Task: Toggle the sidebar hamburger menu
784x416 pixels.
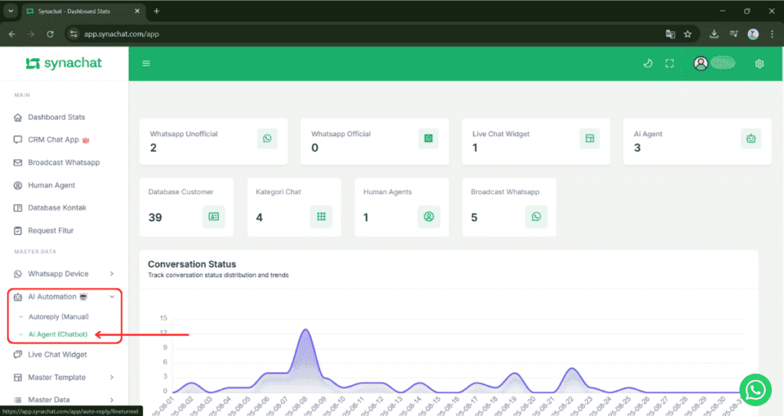Action: [146, 63]
